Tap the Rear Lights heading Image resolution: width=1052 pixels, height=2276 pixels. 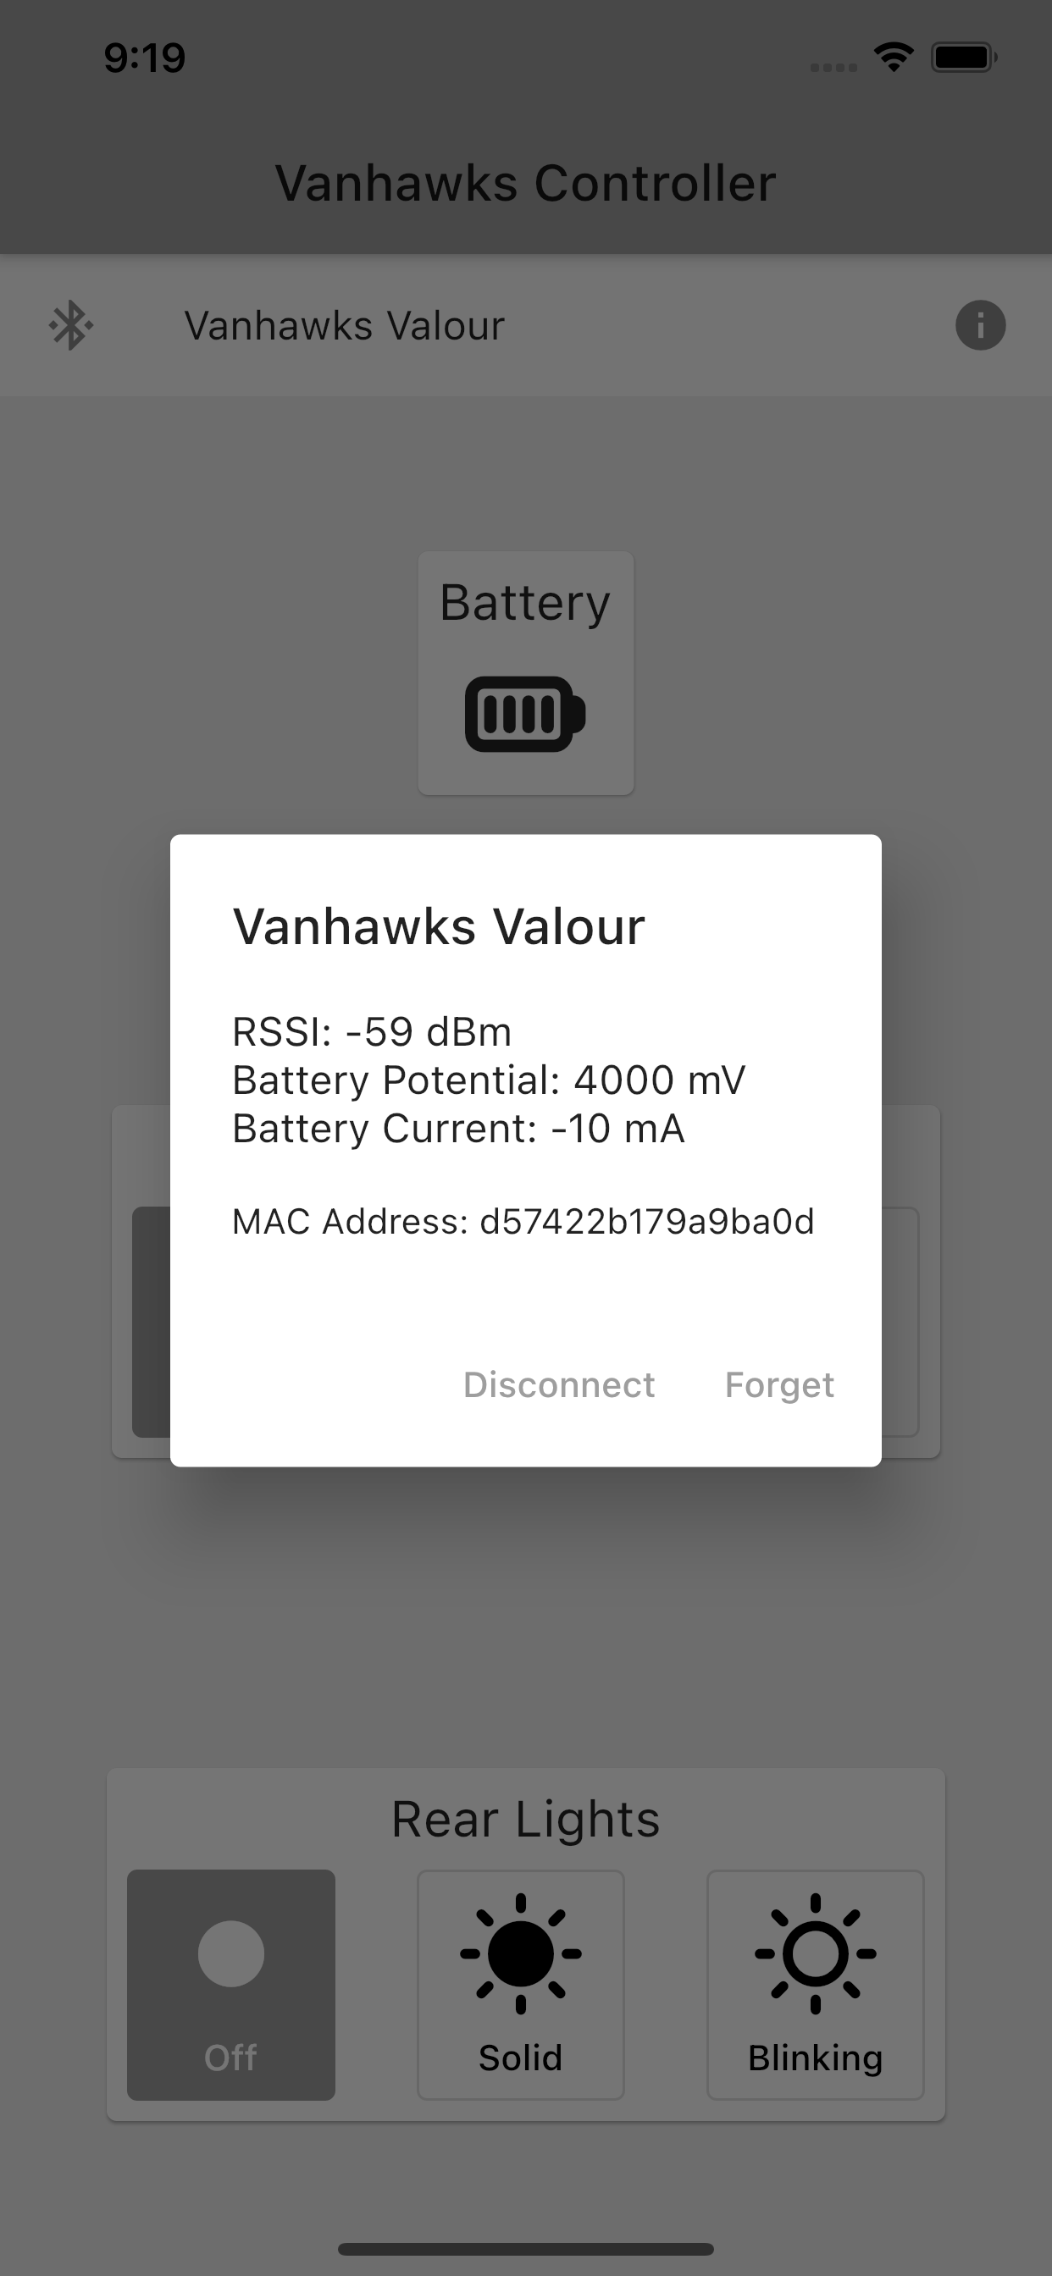(x=526, y=1820)
